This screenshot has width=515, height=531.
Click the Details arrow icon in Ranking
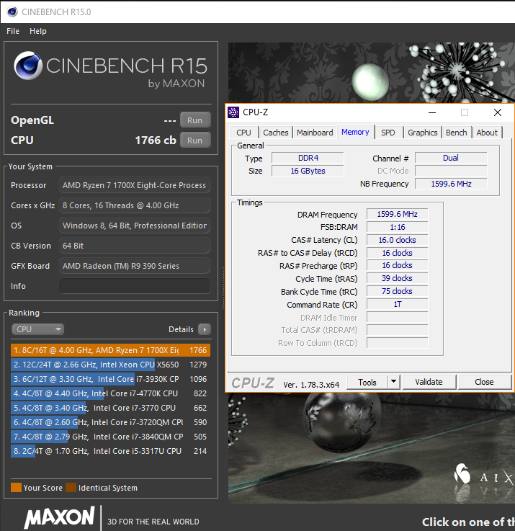[x=205, y=329]
